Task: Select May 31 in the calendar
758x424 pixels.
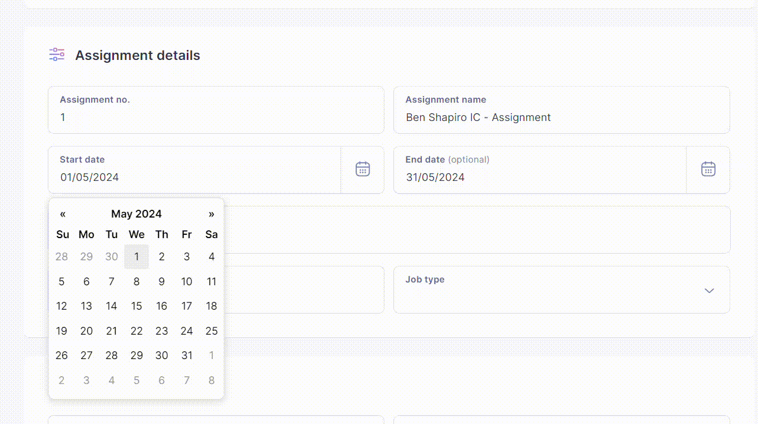Action: pyautogui.click(x=187, y=356)
